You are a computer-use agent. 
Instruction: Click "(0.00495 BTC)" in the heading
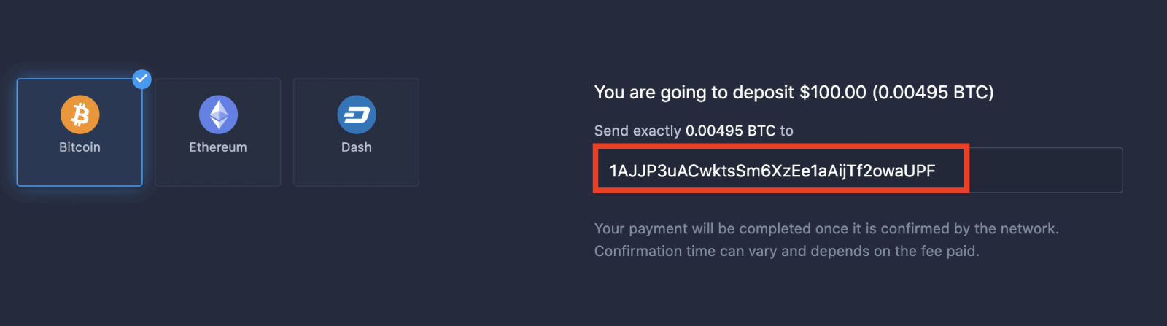coord(933,93)
